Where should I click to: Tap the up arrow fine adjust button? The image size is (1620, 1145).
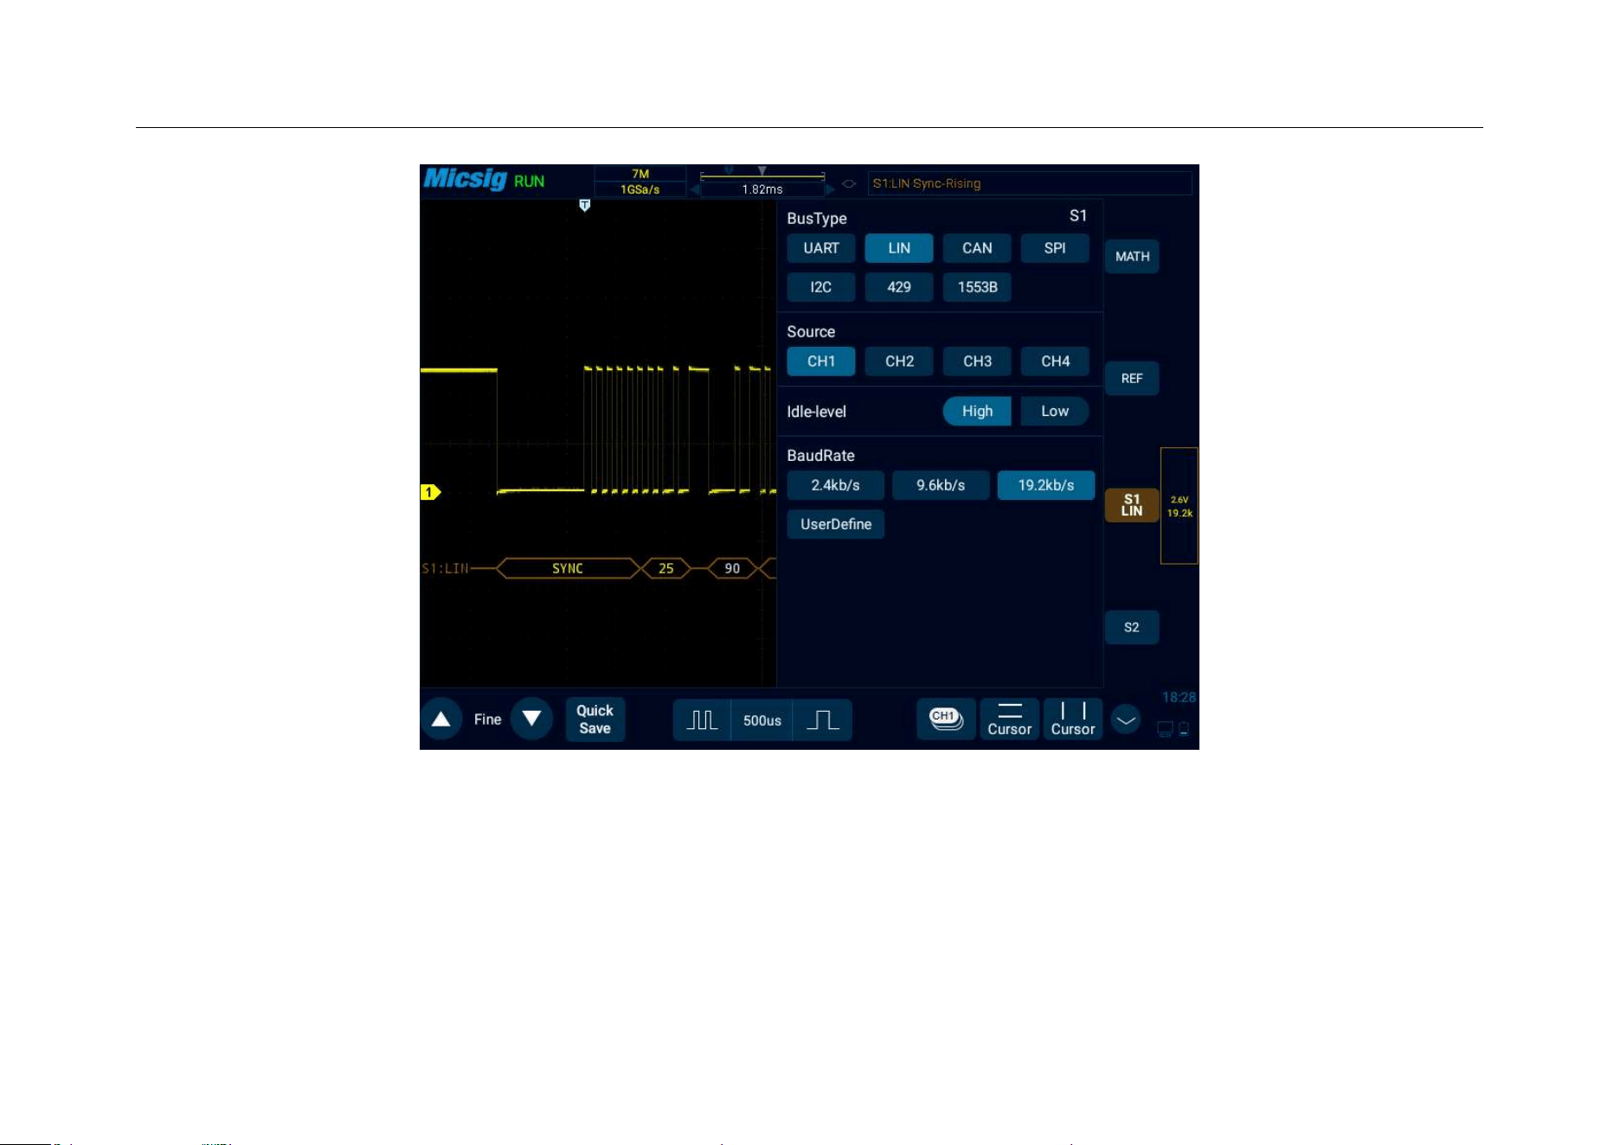441,720
